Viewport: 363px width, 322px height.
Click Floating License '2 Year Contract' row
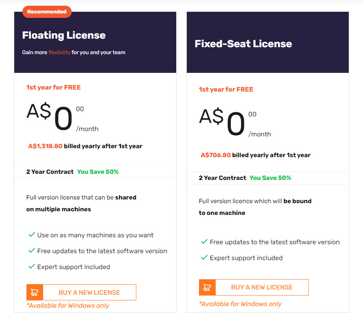click(95, 172)
